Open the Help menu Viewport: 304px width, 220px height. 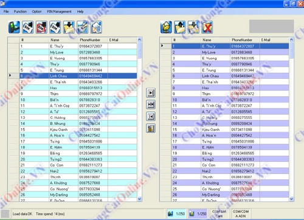coord(80,12)
